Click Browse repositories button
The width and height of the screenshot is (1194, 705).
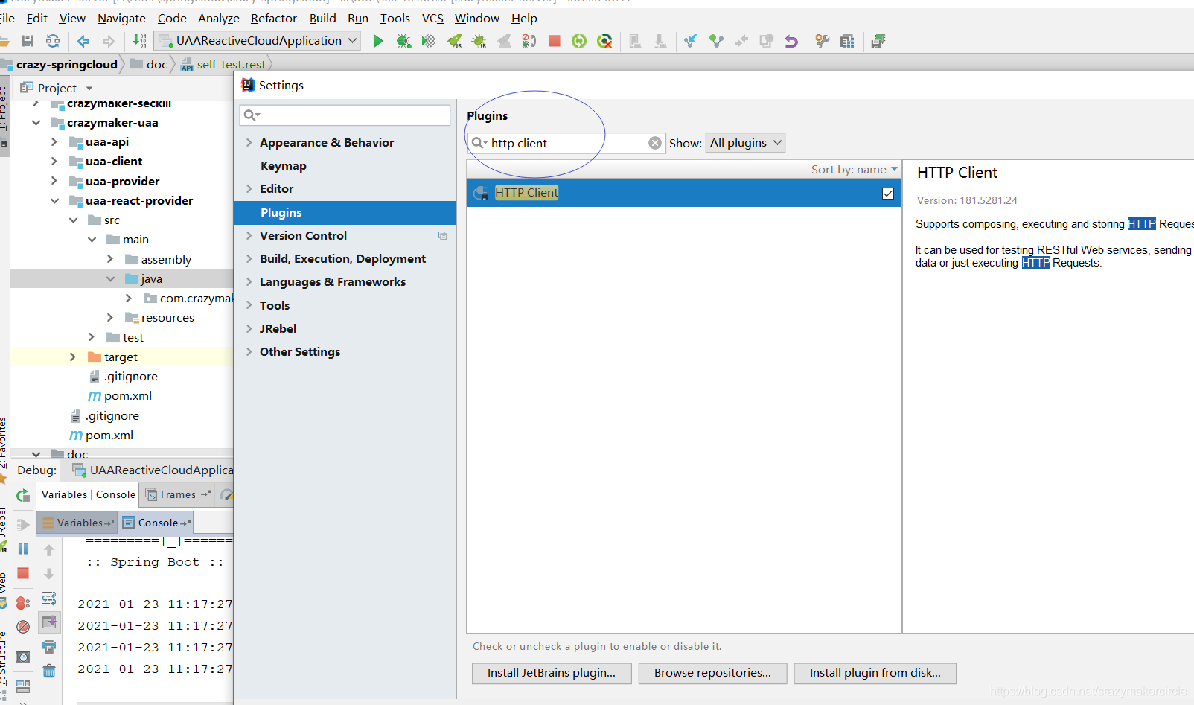712,673
